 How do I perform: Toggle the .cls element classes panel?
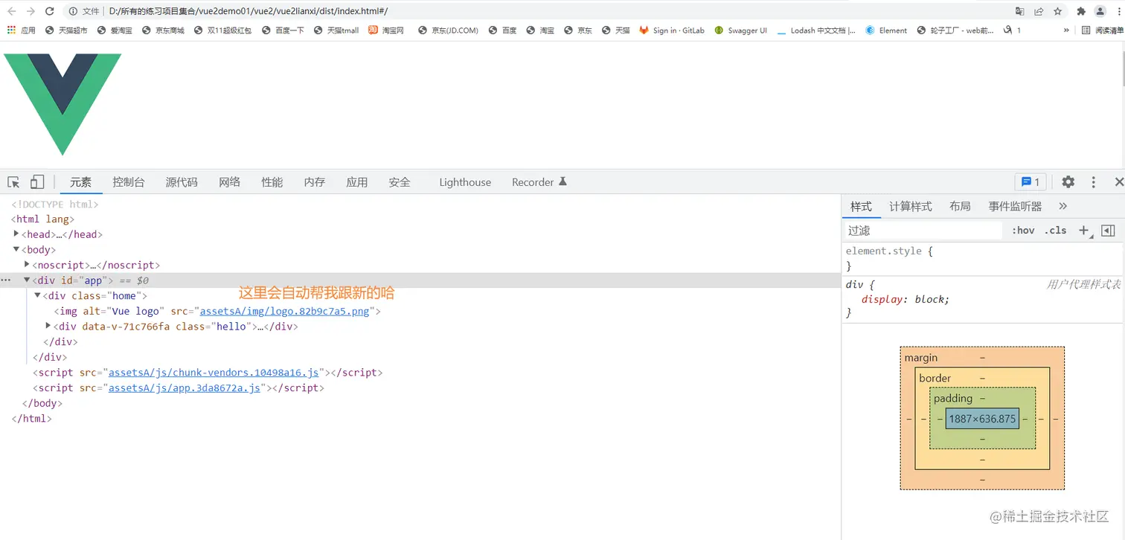click(1055, 231)
